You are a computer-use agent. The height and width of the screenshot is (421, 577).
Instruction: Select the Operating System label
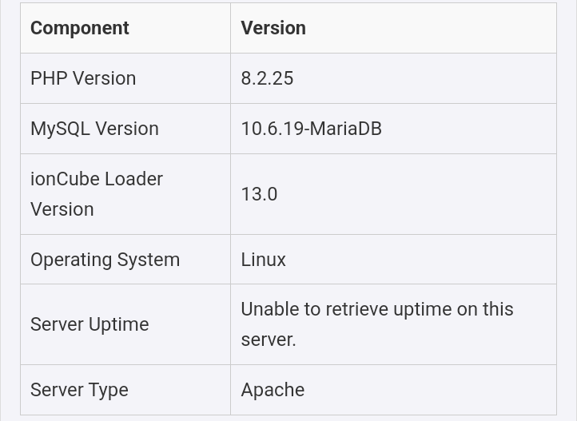pyautogui.click(x=105, y=260)
